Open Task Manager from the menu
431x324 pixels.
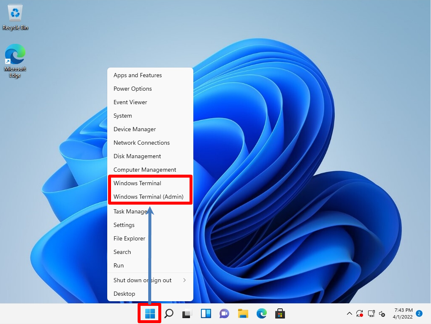(x=150, y=211)
